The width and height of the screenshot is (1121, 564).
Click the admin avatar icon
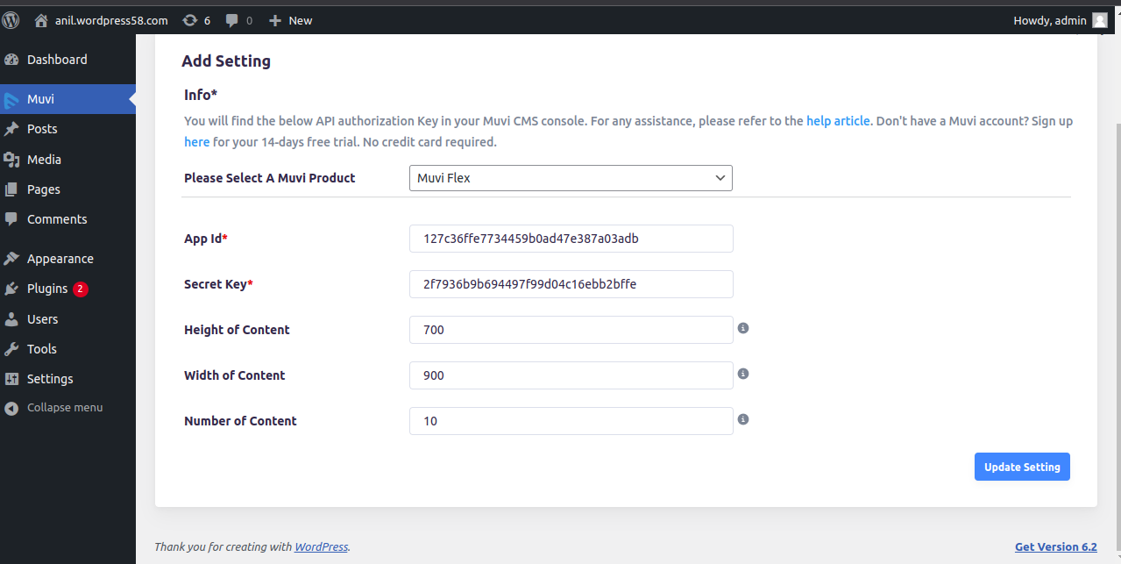pos(1099,20)
